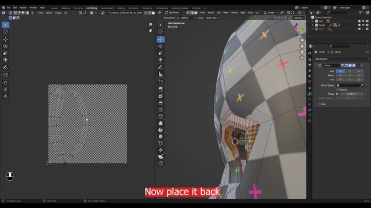Open the Mesh menu in 3D viewport
The width and height of the screenshot is (371, 208).
(226, 13)
